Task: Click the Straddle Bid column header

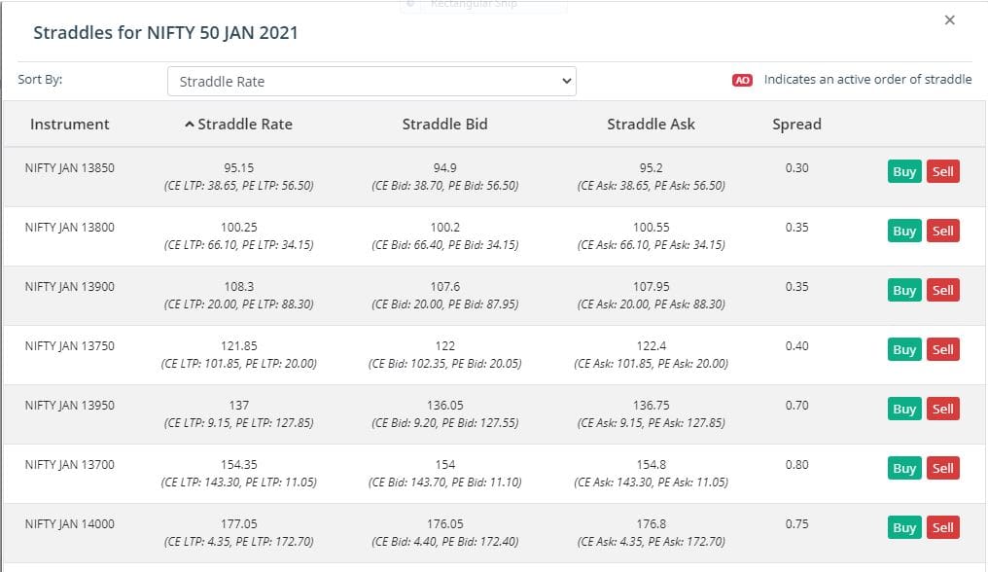Action: [444, 125]
